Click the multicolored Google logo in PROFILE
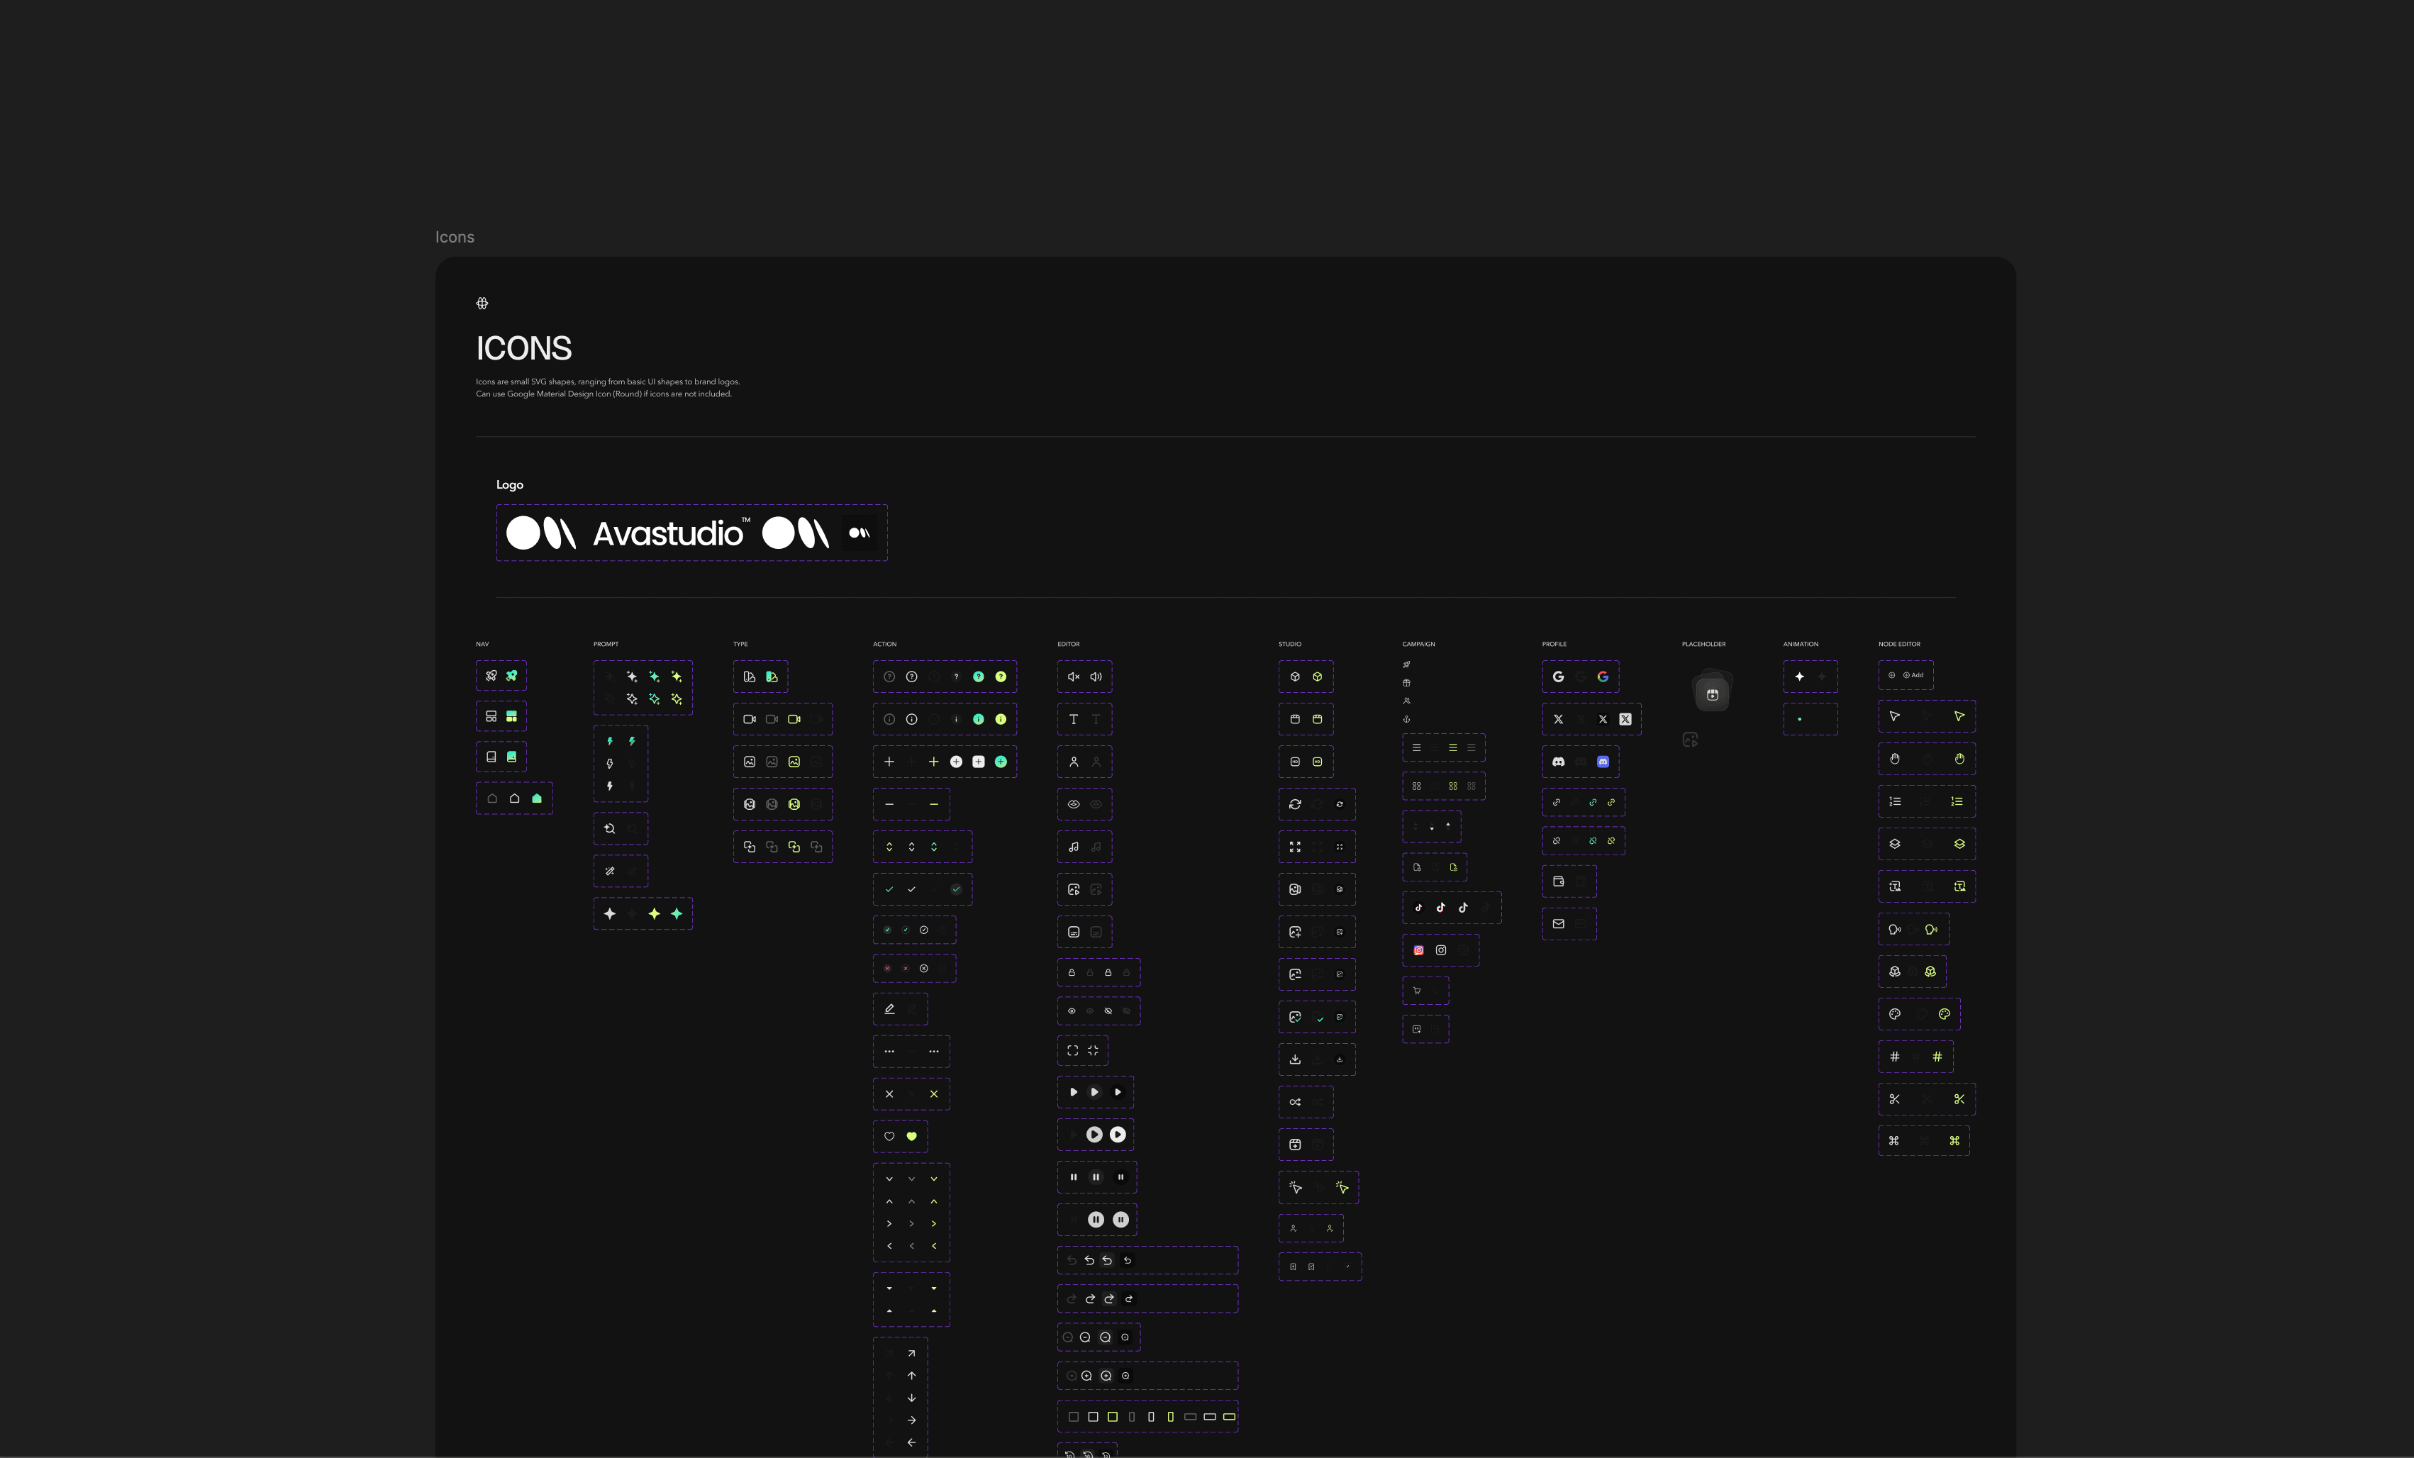The image size is (2414, 1458). [1603, 677]
